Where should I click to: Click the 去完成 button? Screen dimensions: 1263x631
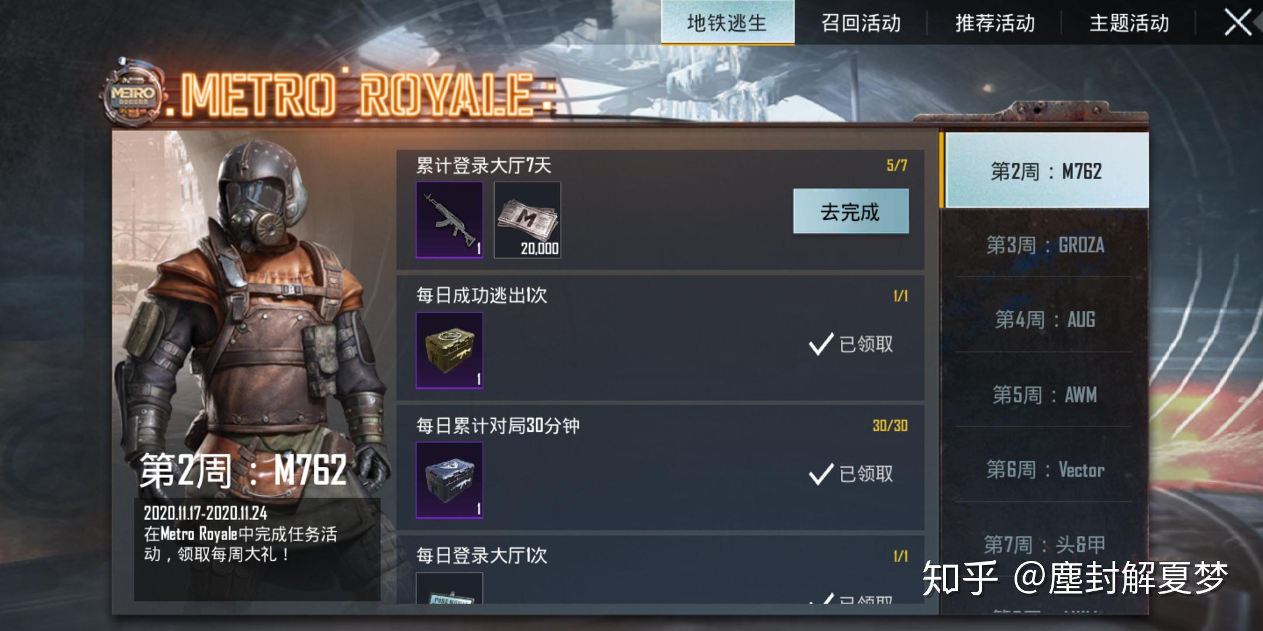(851, 212)
